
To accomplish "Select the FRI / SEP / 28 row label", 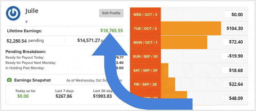I will 145,84.
